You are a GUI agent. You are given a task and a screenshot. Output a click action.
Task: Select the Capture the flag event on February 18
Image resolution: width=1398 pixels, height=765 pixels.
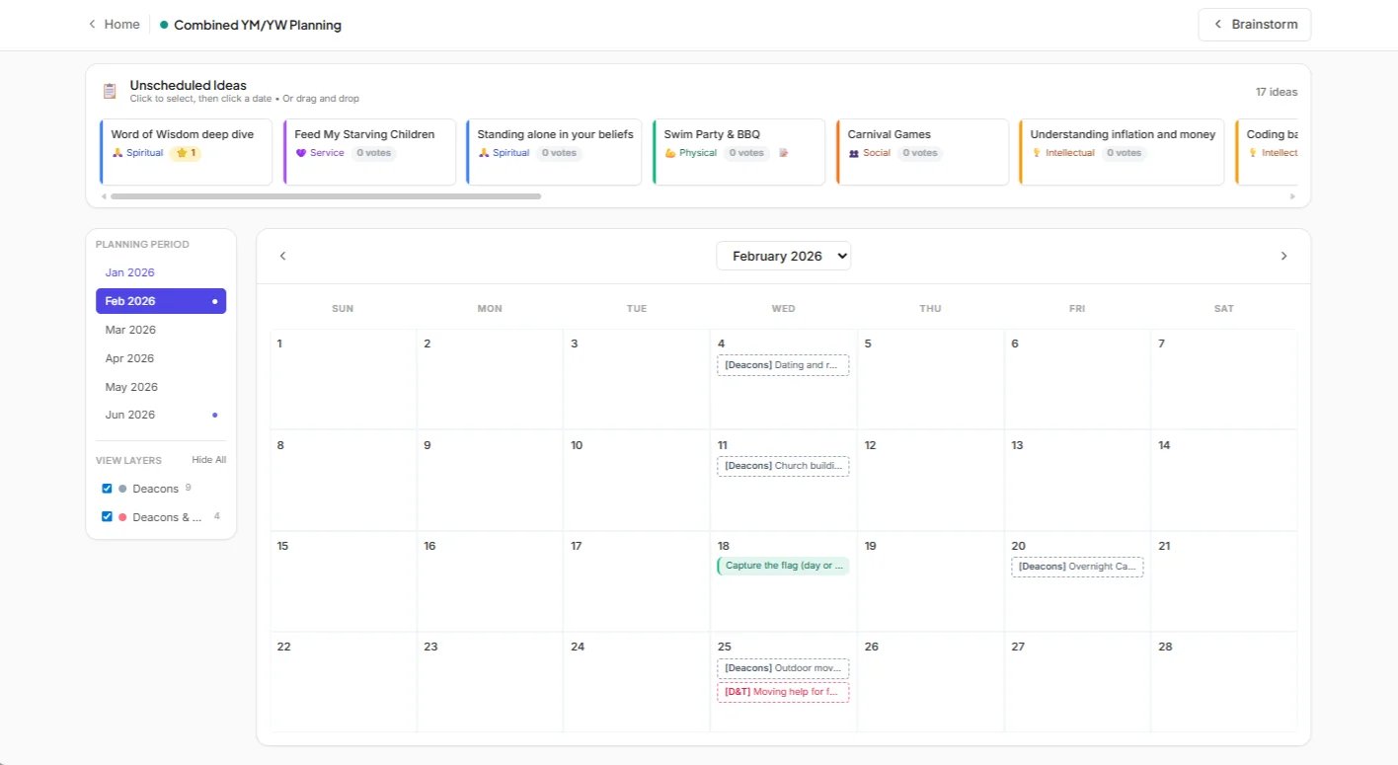click(783, 565)
